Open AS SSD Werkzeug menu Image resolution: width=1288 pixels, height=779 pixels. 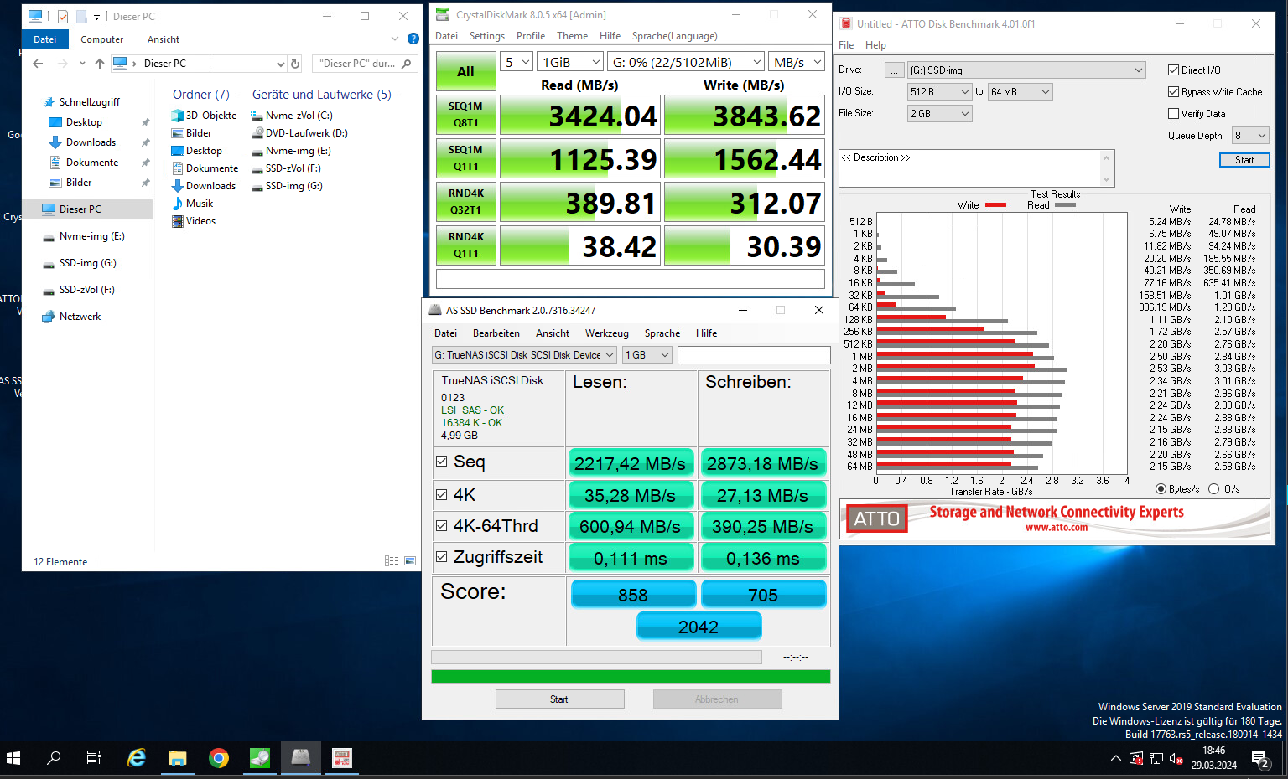click(x=606, y=333)
